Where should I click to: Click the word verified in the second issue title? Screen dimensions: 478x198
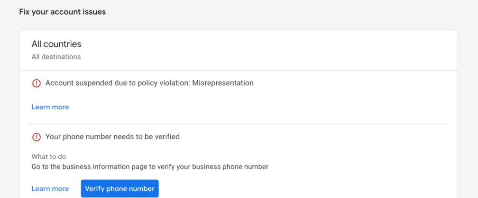tap(167, 137)
